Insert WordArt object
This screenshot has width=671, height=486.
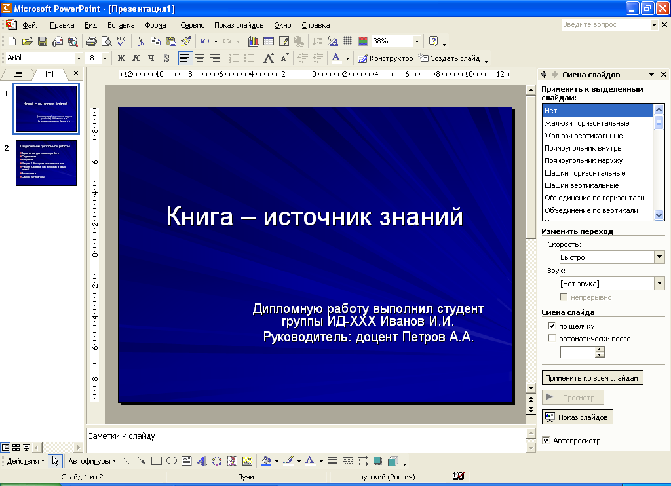click(202, 460)
